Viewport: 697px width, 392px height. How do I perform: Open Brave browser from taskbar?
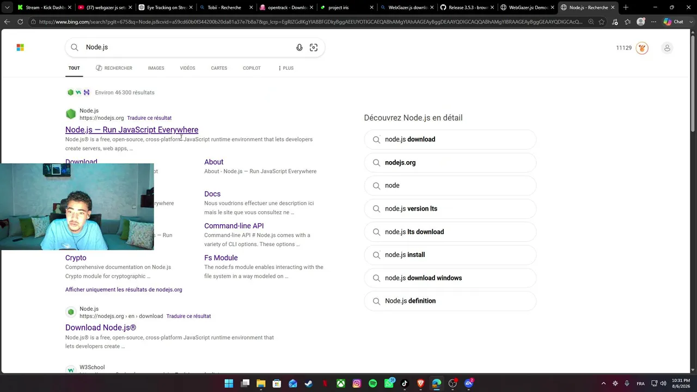pyautogui.click(x=420, y=383)
